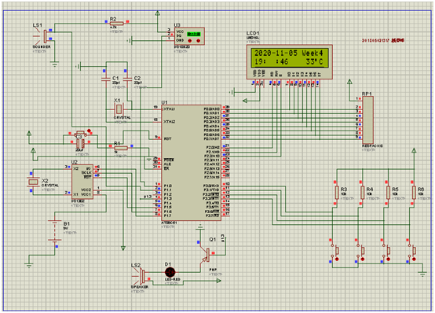Select the B1 battery symbol
Image resolution: width=435 pixels, height=313 pixels.
(x=55, y=231)
